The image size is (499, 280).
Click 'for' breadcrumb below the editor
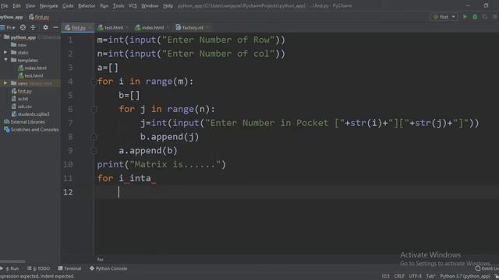coord(101,259)
